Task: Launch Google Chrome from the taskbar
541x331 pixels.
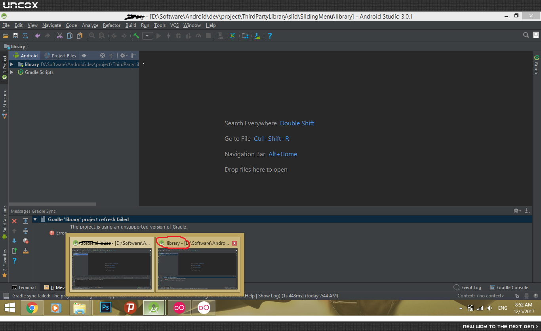Action: tap(32, 308)
